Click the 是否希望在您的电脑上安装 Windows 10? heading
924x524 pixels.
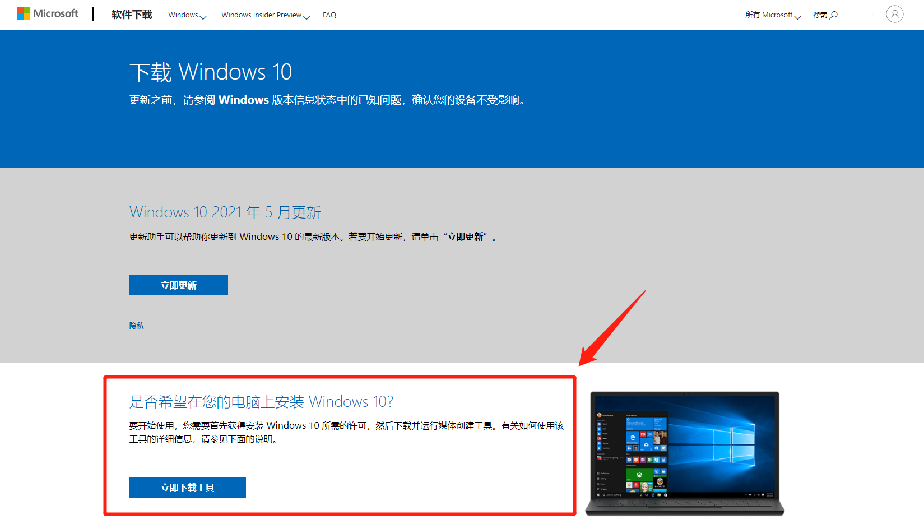(x=261, y=402)
